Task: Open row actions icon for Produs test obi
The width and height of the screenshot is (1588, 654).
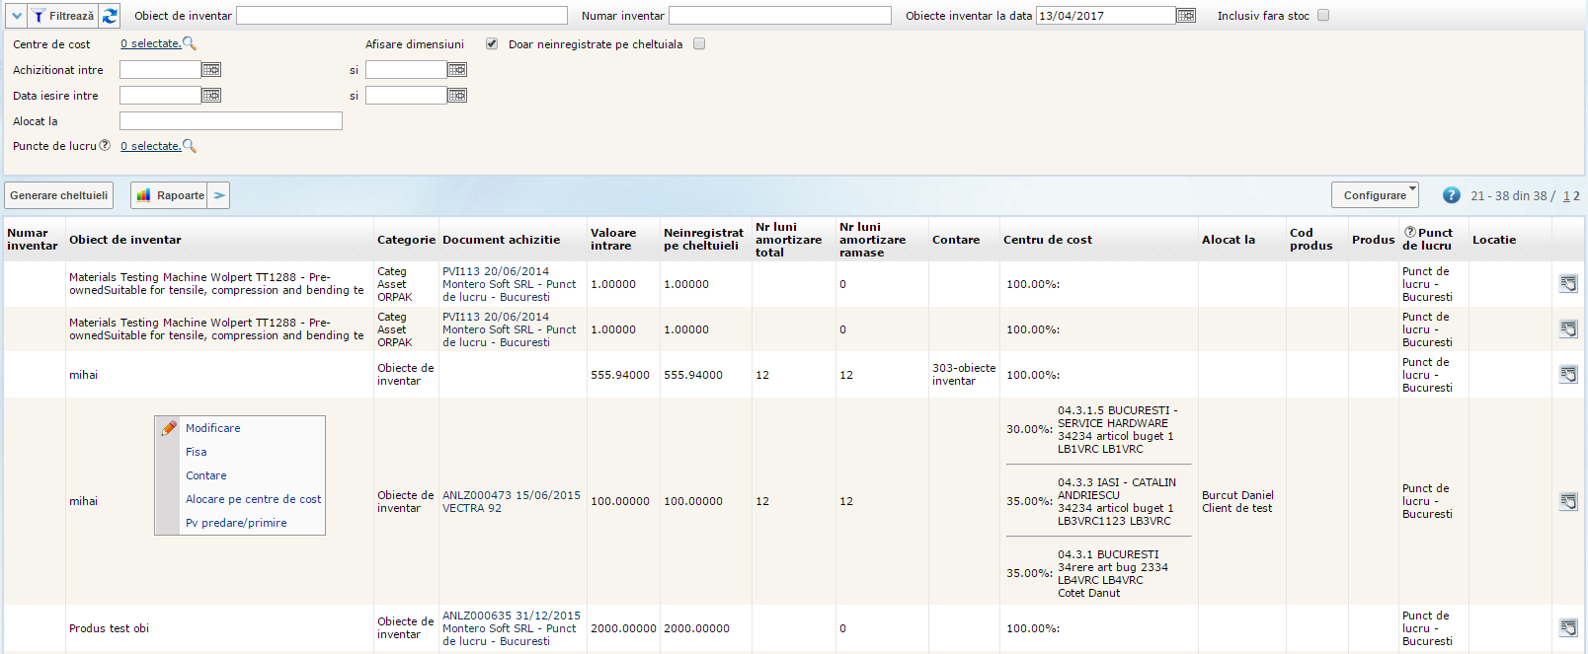Action: coord(1567,627)
